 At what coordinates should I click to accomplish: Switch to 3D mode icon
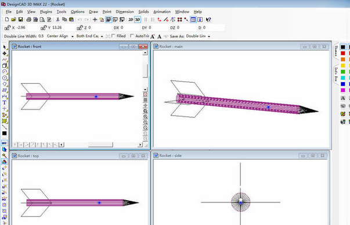138,20
